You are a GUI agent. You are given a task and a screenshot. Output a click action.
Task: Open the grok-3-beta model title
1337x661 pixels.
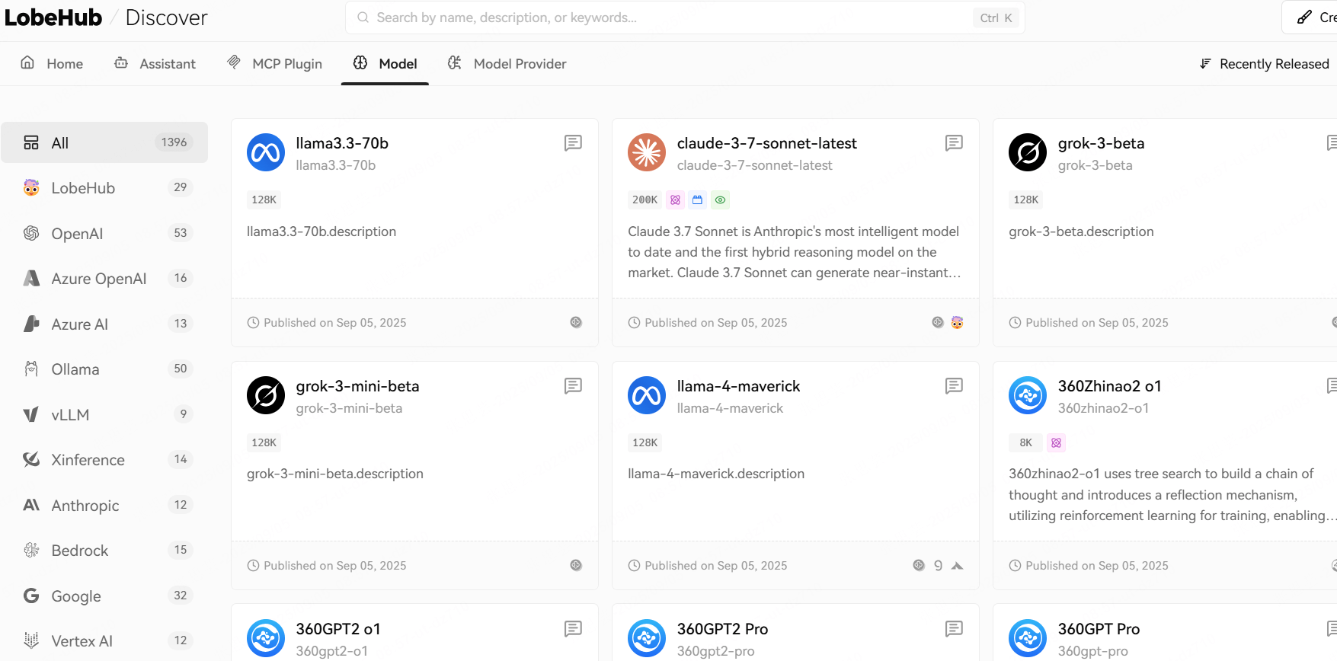(1101, 143)
